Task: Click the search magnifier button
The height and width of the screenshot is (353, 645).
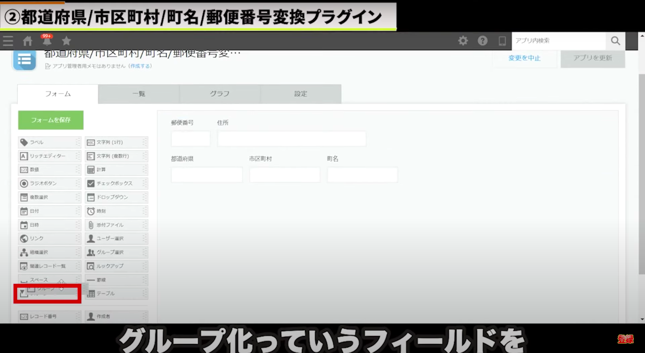Action: (615, 41)
